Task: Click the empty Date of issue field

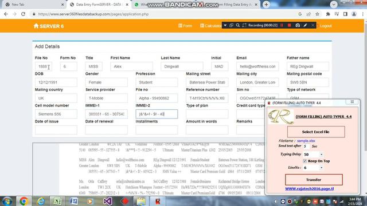Action: coord(56,130)
